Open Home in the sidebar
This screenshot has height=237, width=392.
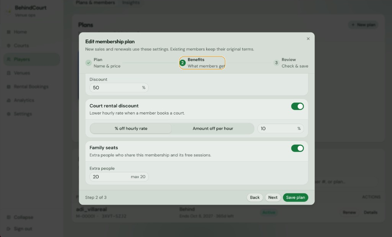tap(32, 32)
